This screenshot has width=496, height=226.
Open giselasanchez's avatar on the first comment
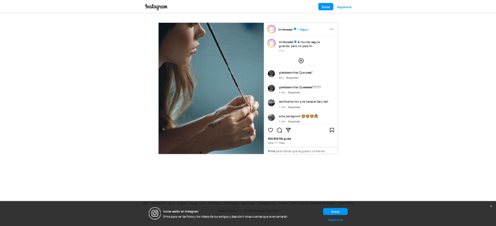[271, 74]
